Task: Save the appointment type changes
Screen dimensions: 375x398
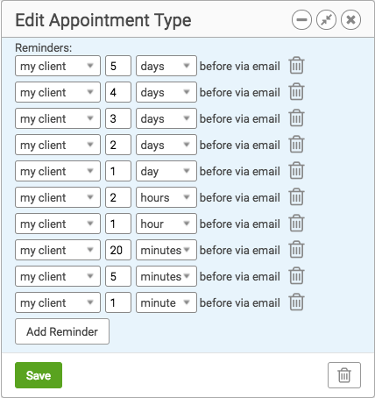Action: click(39, 375)
